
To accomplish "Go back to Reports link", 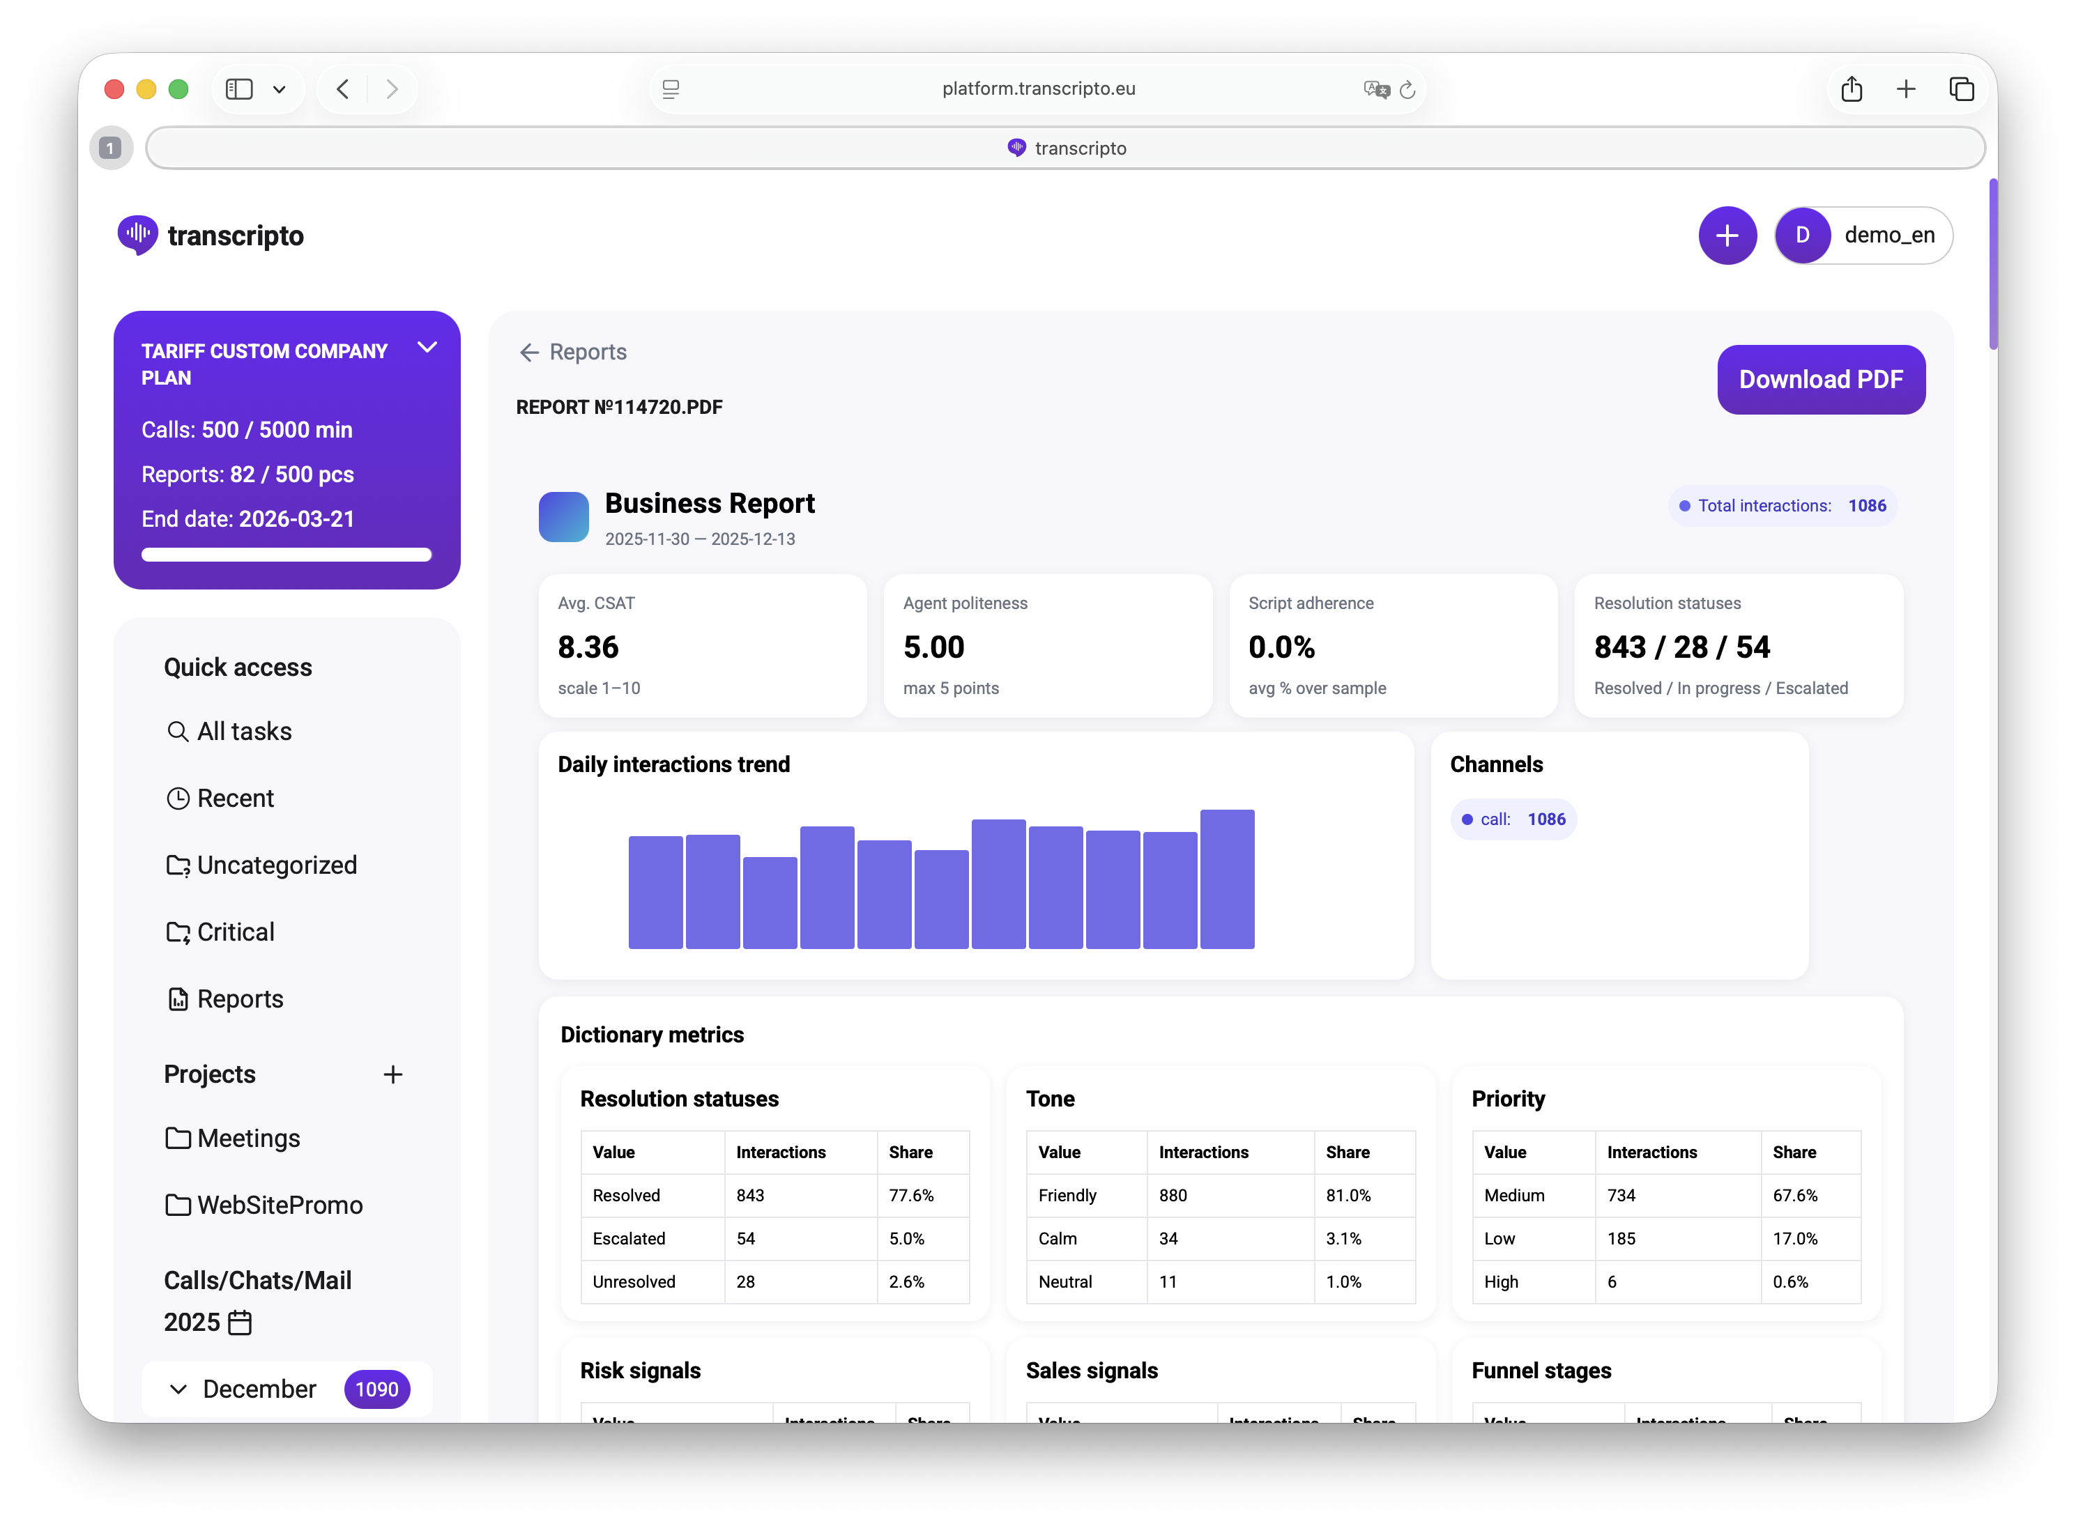I will click(573, 352).
